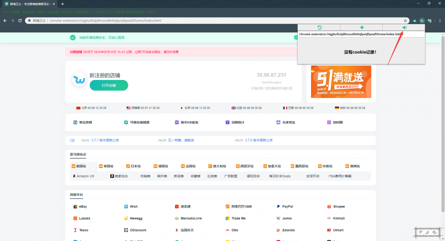Click the bookmark star in address bar

(x=405, y=20)
